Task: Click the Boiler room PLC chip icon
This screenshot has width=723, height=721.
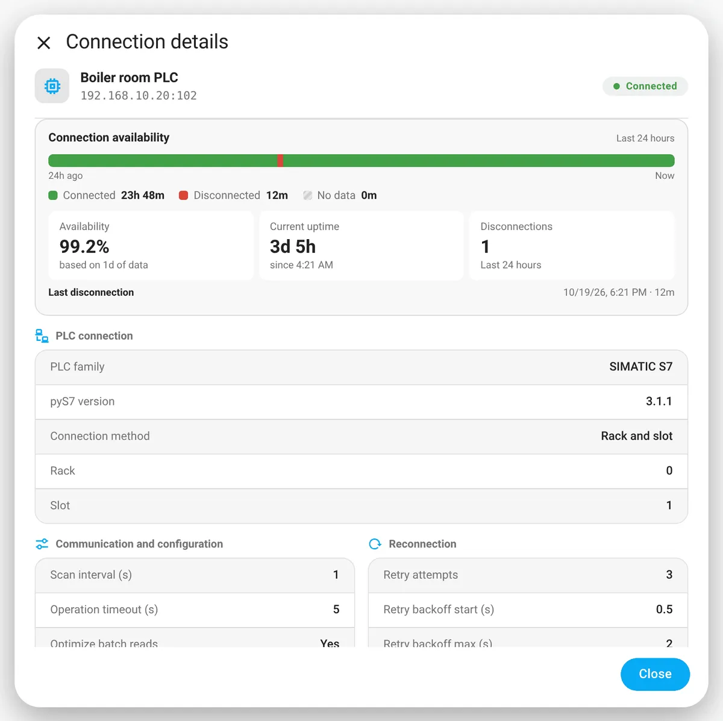Action: [52, 86]
